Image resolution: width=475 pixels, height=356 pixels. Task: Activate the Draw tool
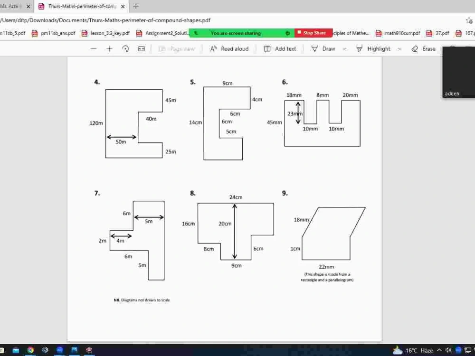coord(323,49)
